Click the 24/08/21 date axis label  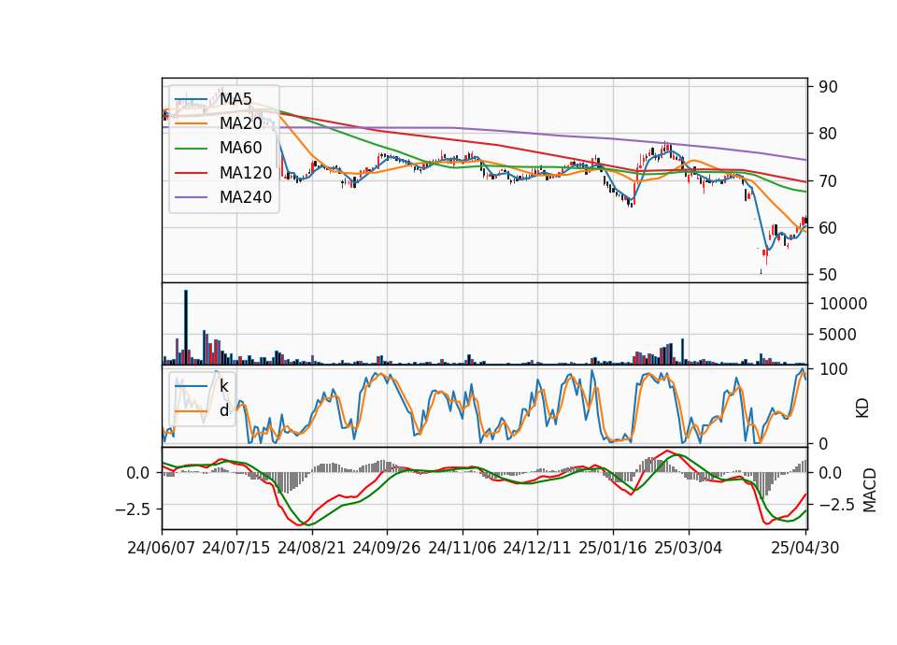point(312,548)
